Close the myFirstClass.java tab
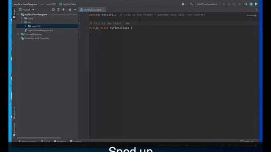 click(x=103, y=10)
